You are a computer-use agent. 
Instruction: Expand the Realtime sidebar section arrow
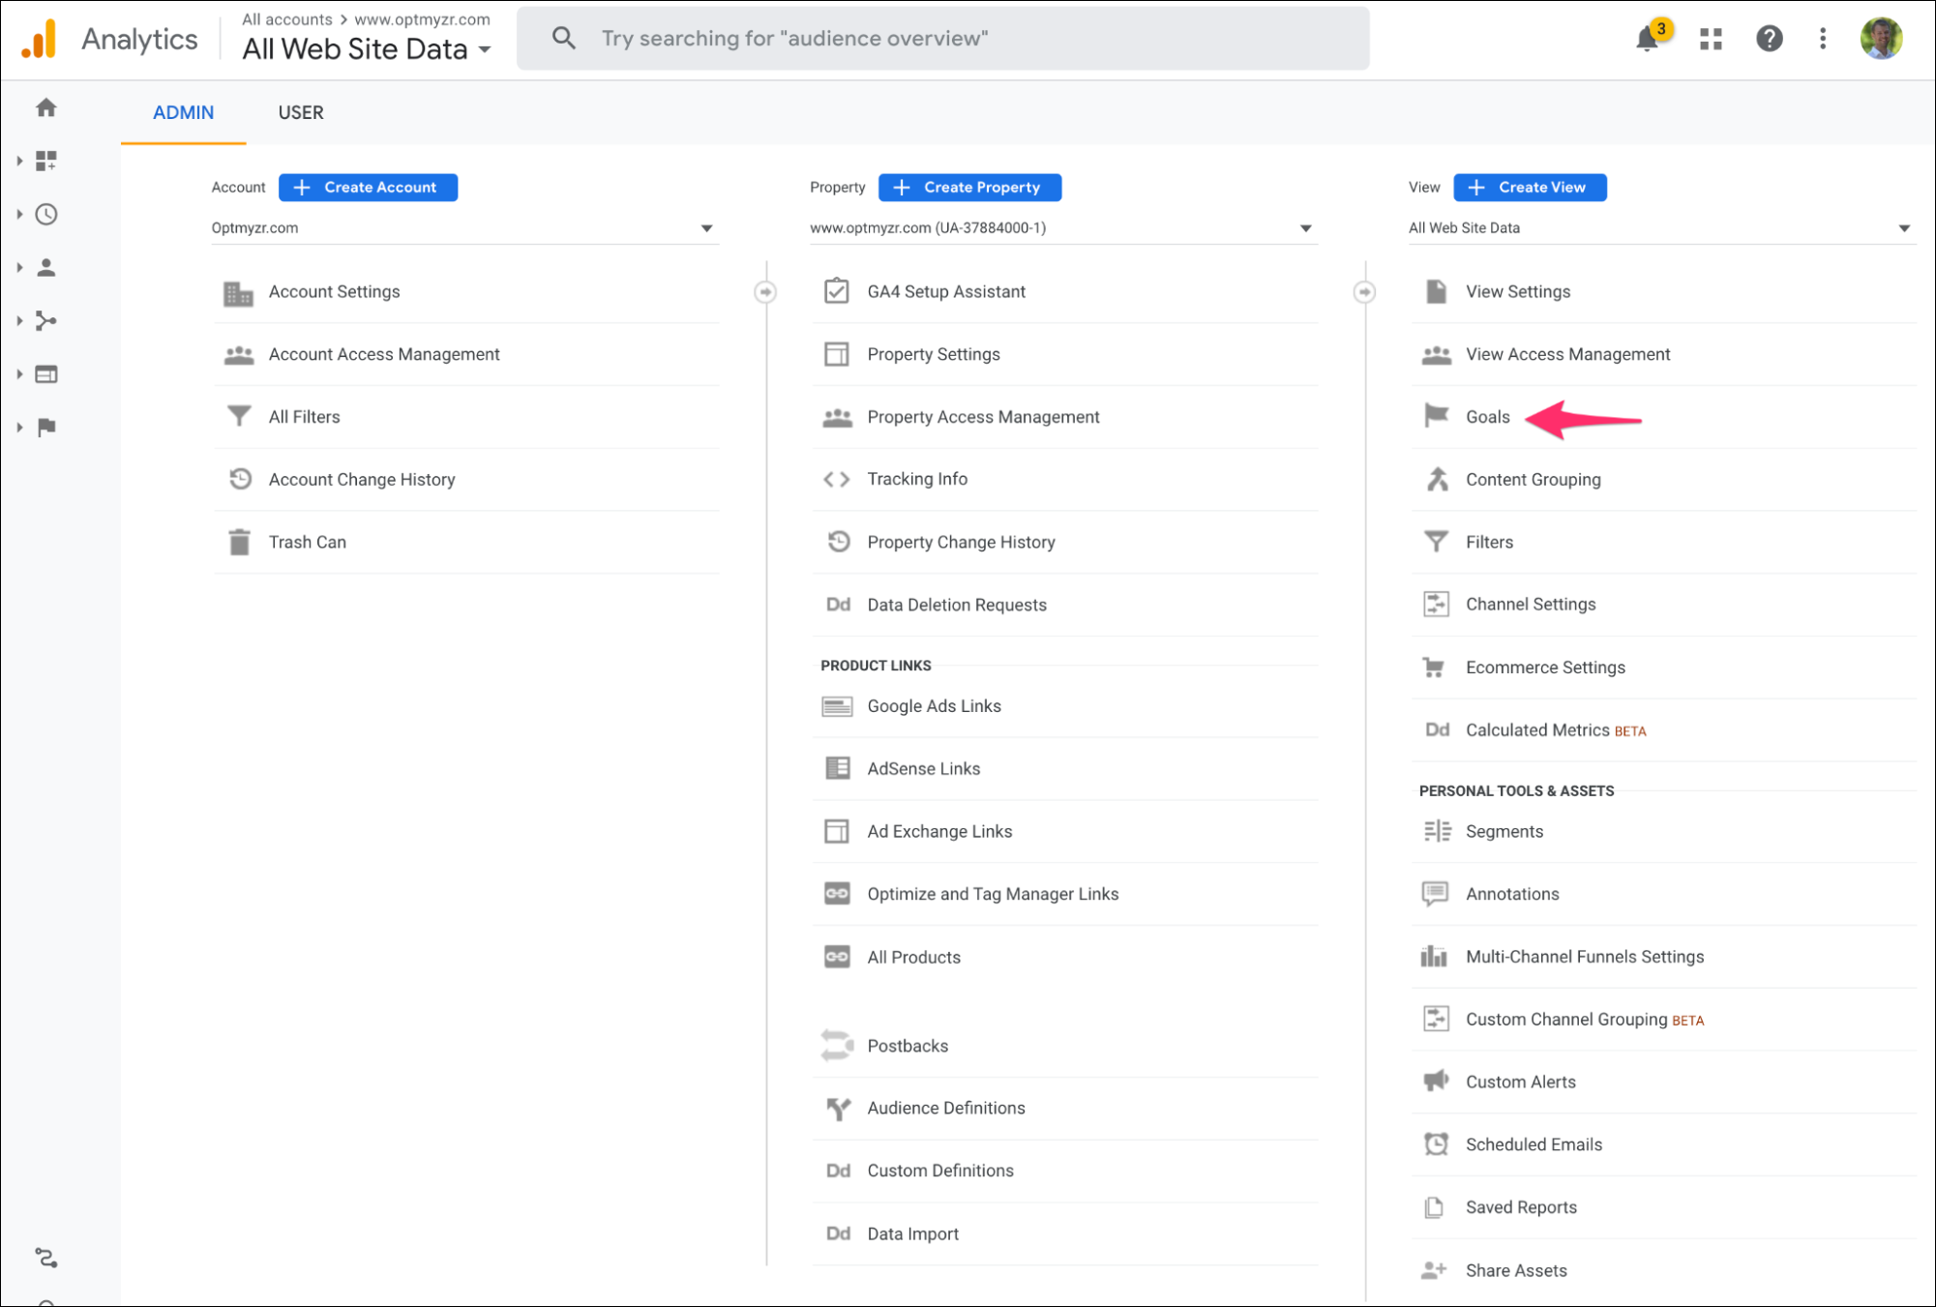click(19, 214)
